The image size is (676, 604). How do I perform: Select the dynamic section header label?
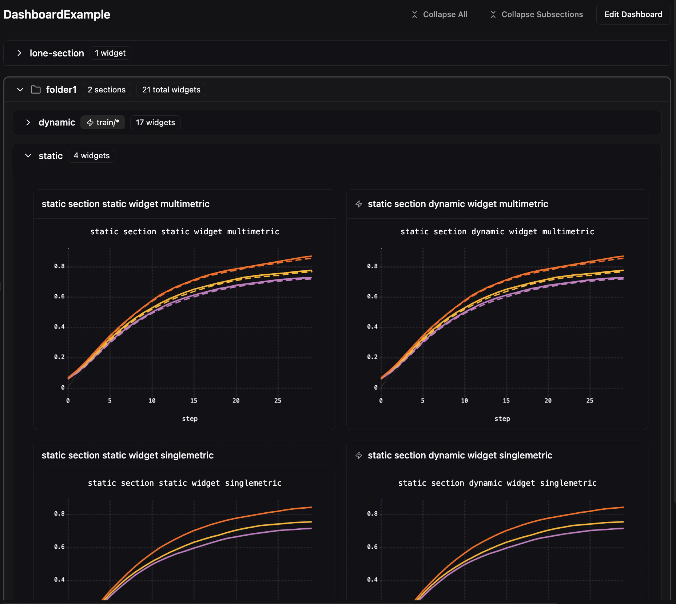pos(57,122)
